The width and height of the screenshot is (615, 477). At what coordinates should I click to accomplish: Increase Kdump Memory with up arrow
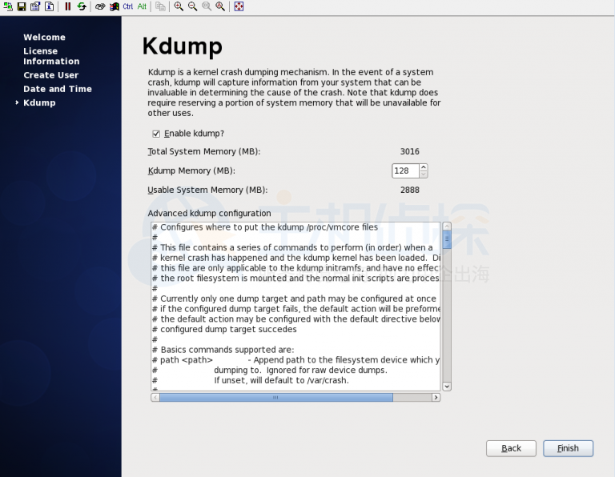(423, 167)
